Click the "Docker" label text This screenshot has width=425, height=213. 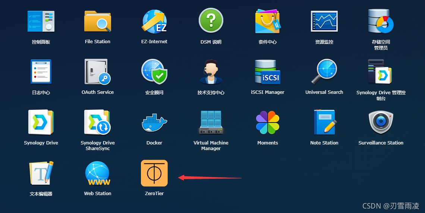point(154,143)
